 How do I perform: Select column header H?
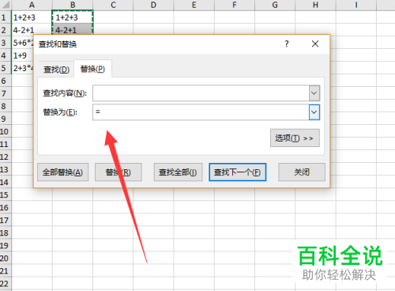point(315,5)
